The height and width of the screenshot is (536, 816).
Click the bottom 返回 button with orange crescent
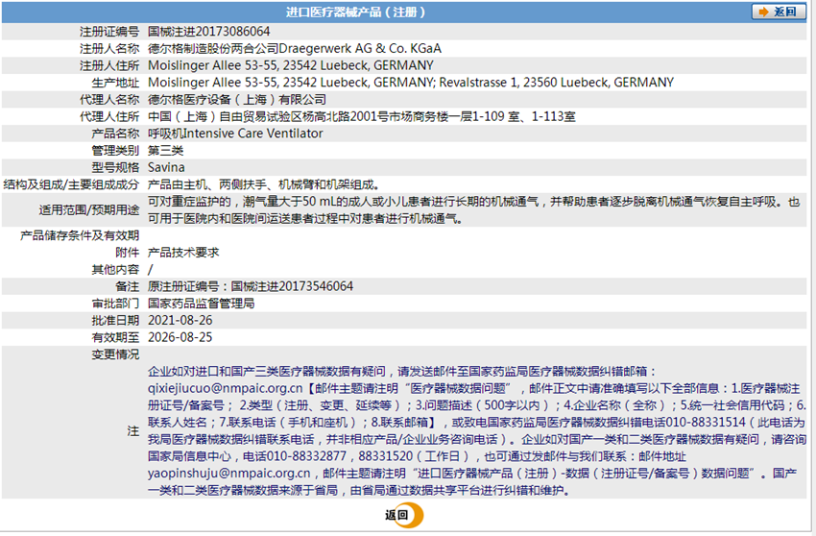click(x=404, y=515)
